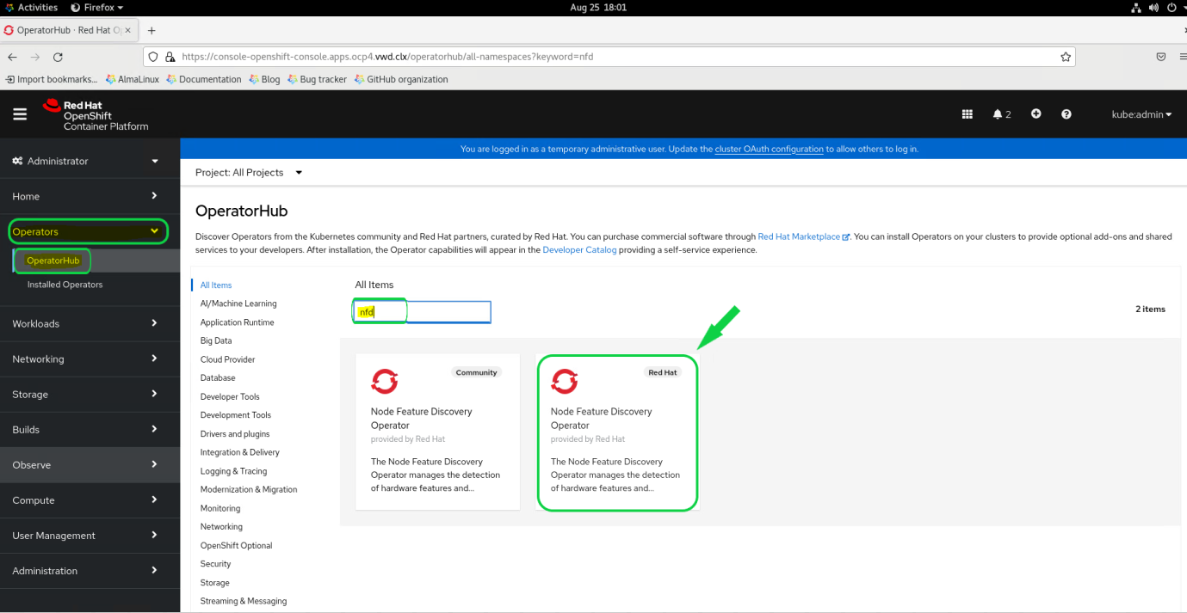
Task: Select Integration & Delivery category
Action: coord(239,452)
